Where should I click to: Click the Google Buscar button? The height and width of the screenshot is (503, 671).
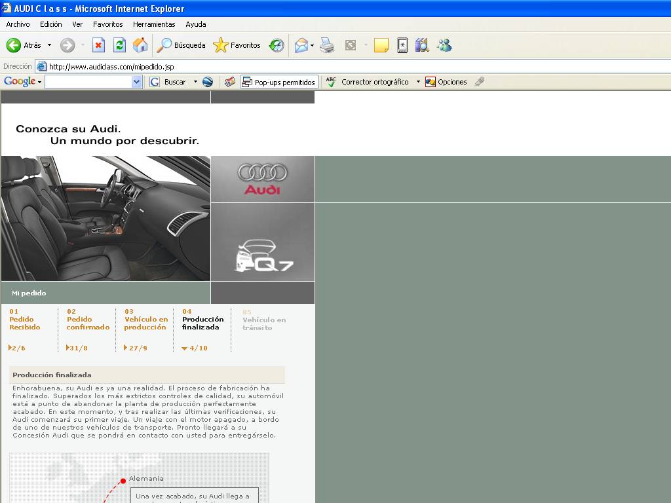click(x=168, y=82)
